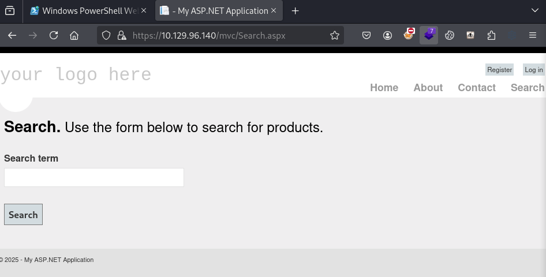Screen dimensions: 546x277
Task: Open the extension icon before puzzle piece
Action: tap(470, 35)
